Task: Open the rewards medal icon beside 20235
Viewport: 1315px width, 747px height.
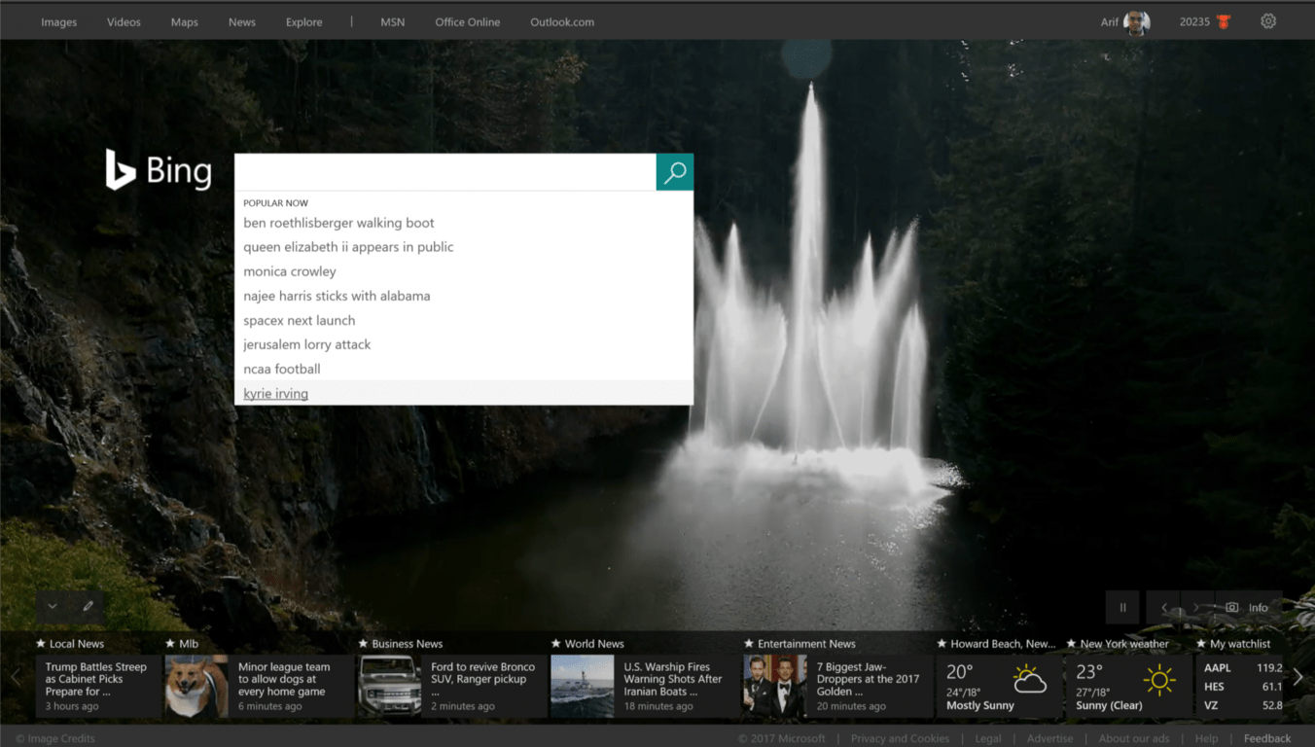Action: (x=1224, y=22)
